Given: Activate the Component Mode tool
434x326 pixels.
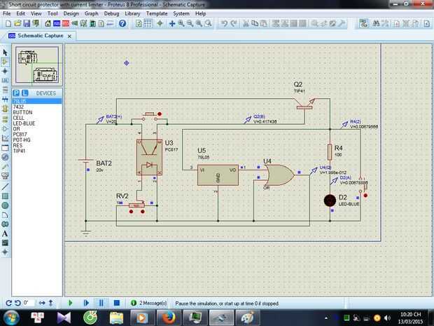Looking at the screenshot, I should click(x=5, y=62).
